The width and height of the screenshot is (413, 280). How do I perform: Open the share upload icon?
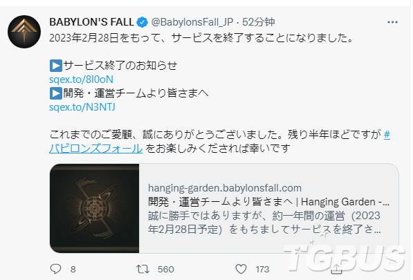336,268
